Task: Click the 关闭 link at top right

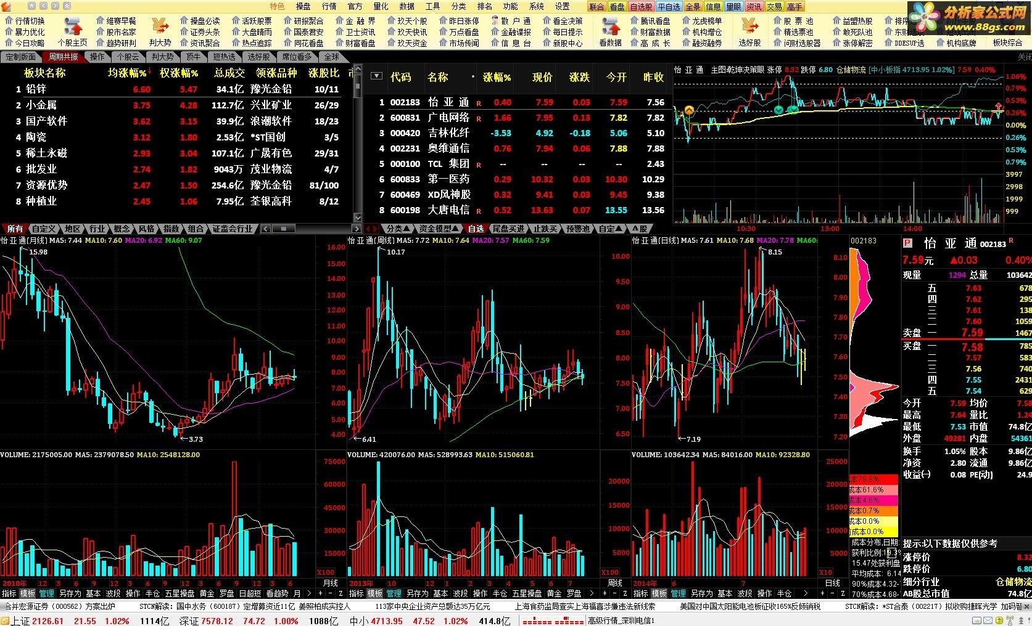Action: click(x=1025, y=57)
